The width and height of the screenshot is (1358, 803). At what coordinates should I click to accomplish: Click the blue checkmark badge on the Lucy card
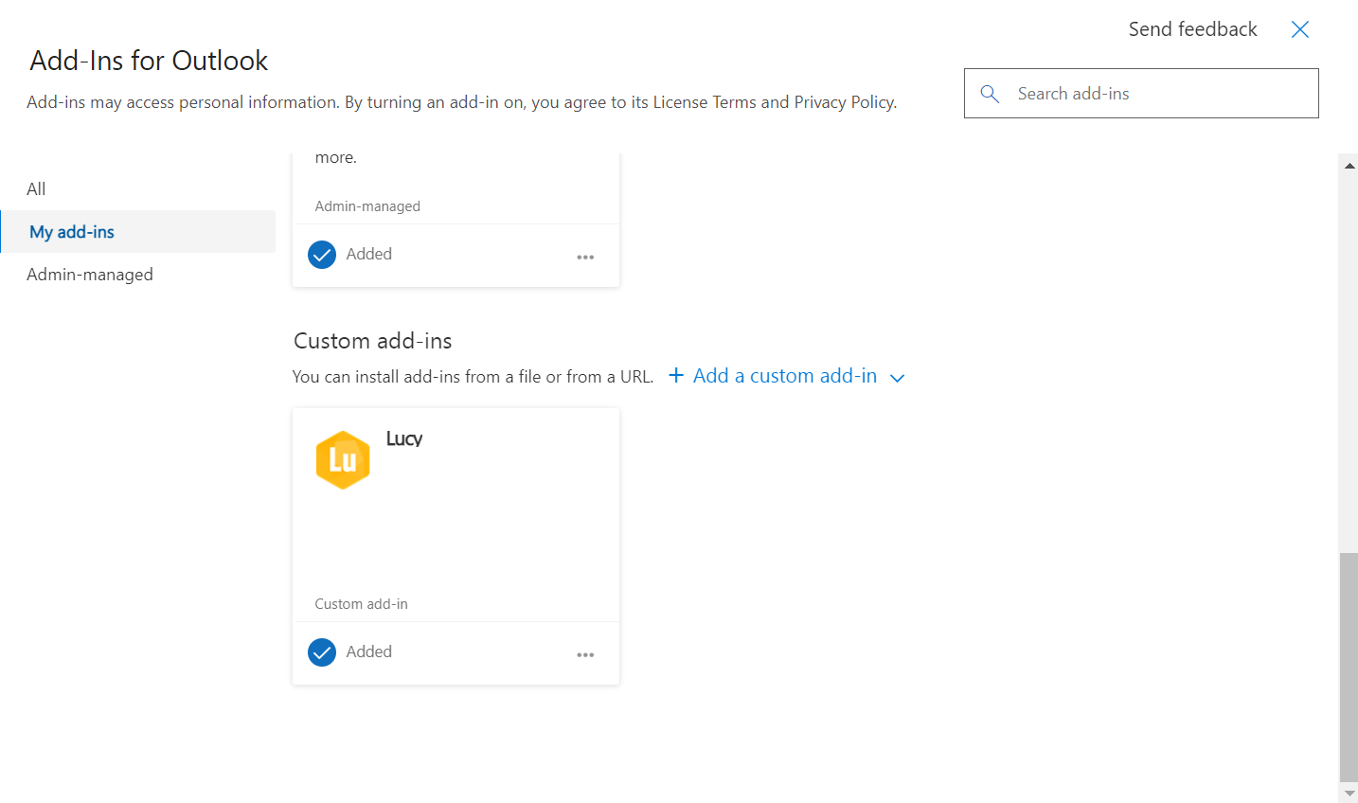point(322,651)
